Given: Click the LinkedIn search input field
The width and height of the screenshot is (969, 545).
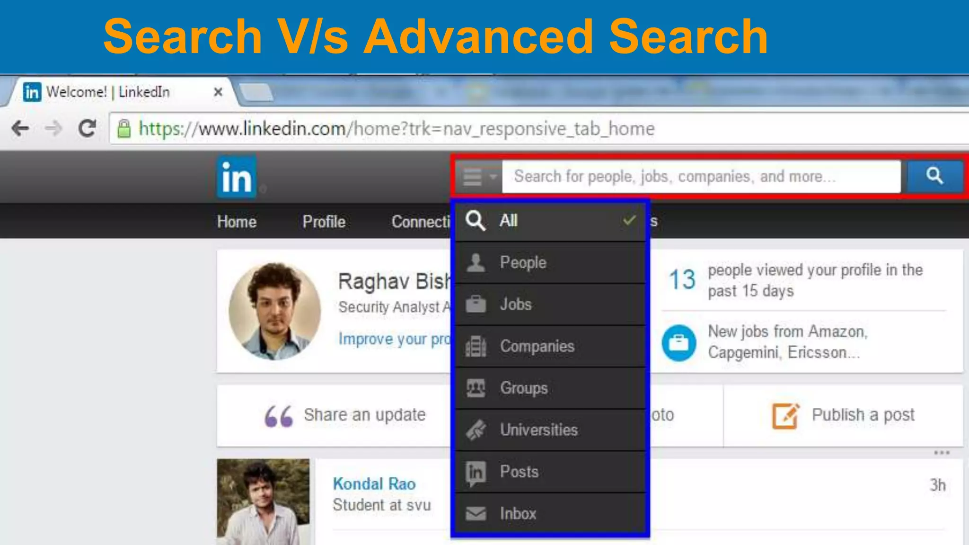Looking at the screenshot, I should (x=701, y=176).
